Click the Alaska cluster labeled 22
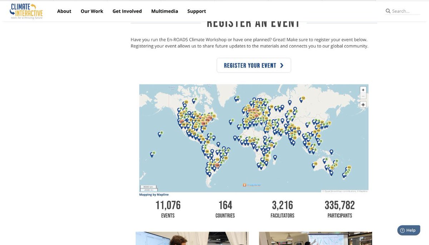 click(186, 102)
